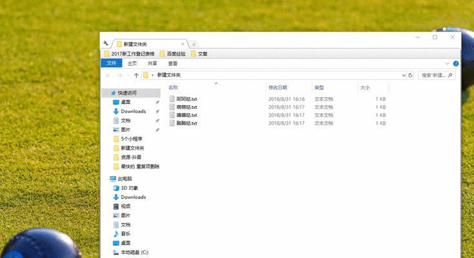This screenshot has height=258, width=474.
Task: Select the 新建文件夹 tab
Action: [150, 44]
